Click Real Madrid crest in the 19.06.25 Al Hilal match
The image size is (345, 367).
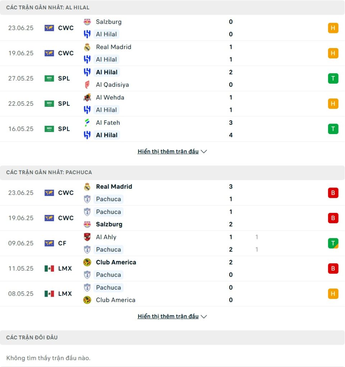87,47
